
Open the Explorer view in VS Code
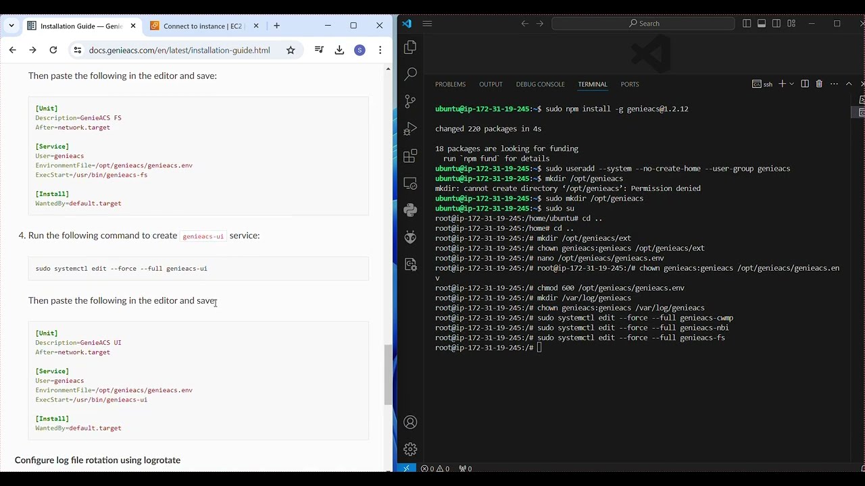pos(410,47)
